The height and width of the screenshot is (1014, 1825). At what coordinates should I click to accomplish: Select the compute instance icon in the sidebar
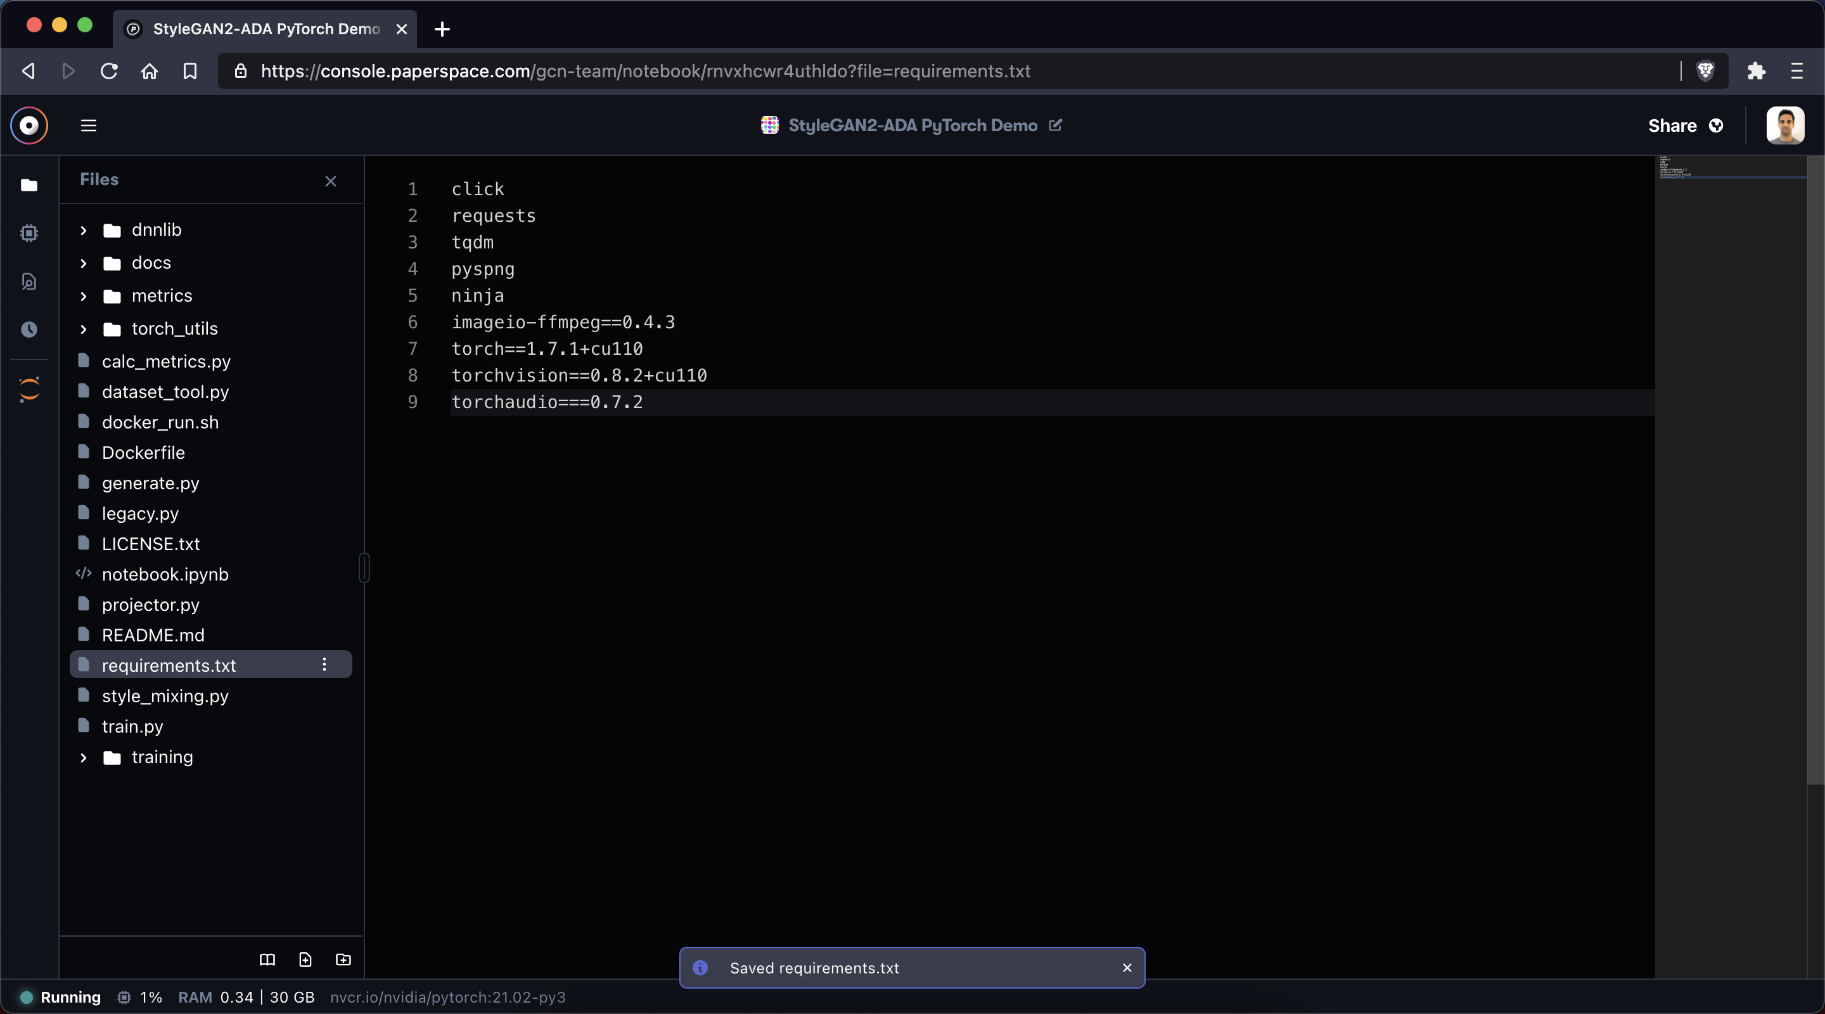tap(29, 233)
